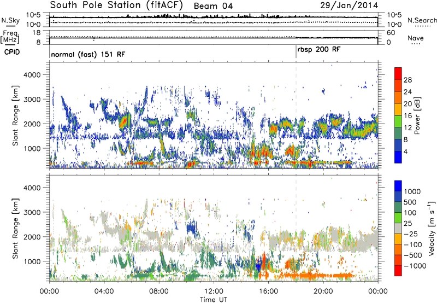Image resolution: width=437 pixels, height=303 pixels.
Task: Click the '500' tick on Velocity colorbar
Action: 410,202
